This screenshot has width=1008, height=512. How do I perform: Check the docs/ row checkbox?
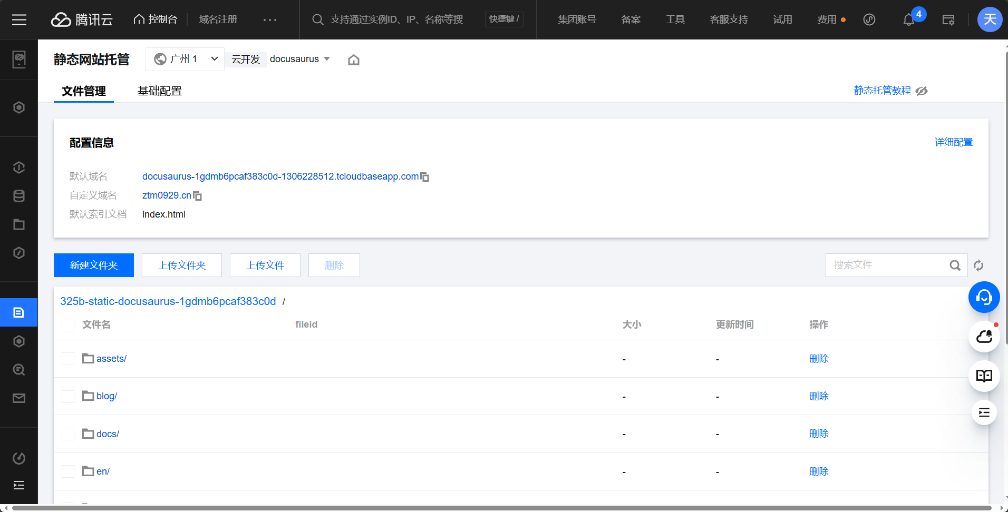click(x=68, y=434)
